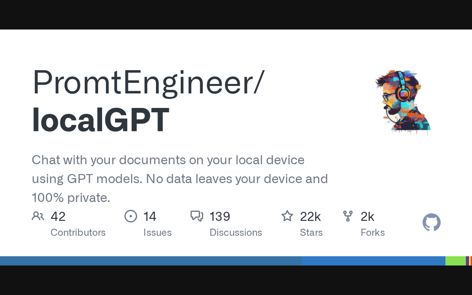Select the Issues label
Screen dimensions: 472x295
[157, 232]
